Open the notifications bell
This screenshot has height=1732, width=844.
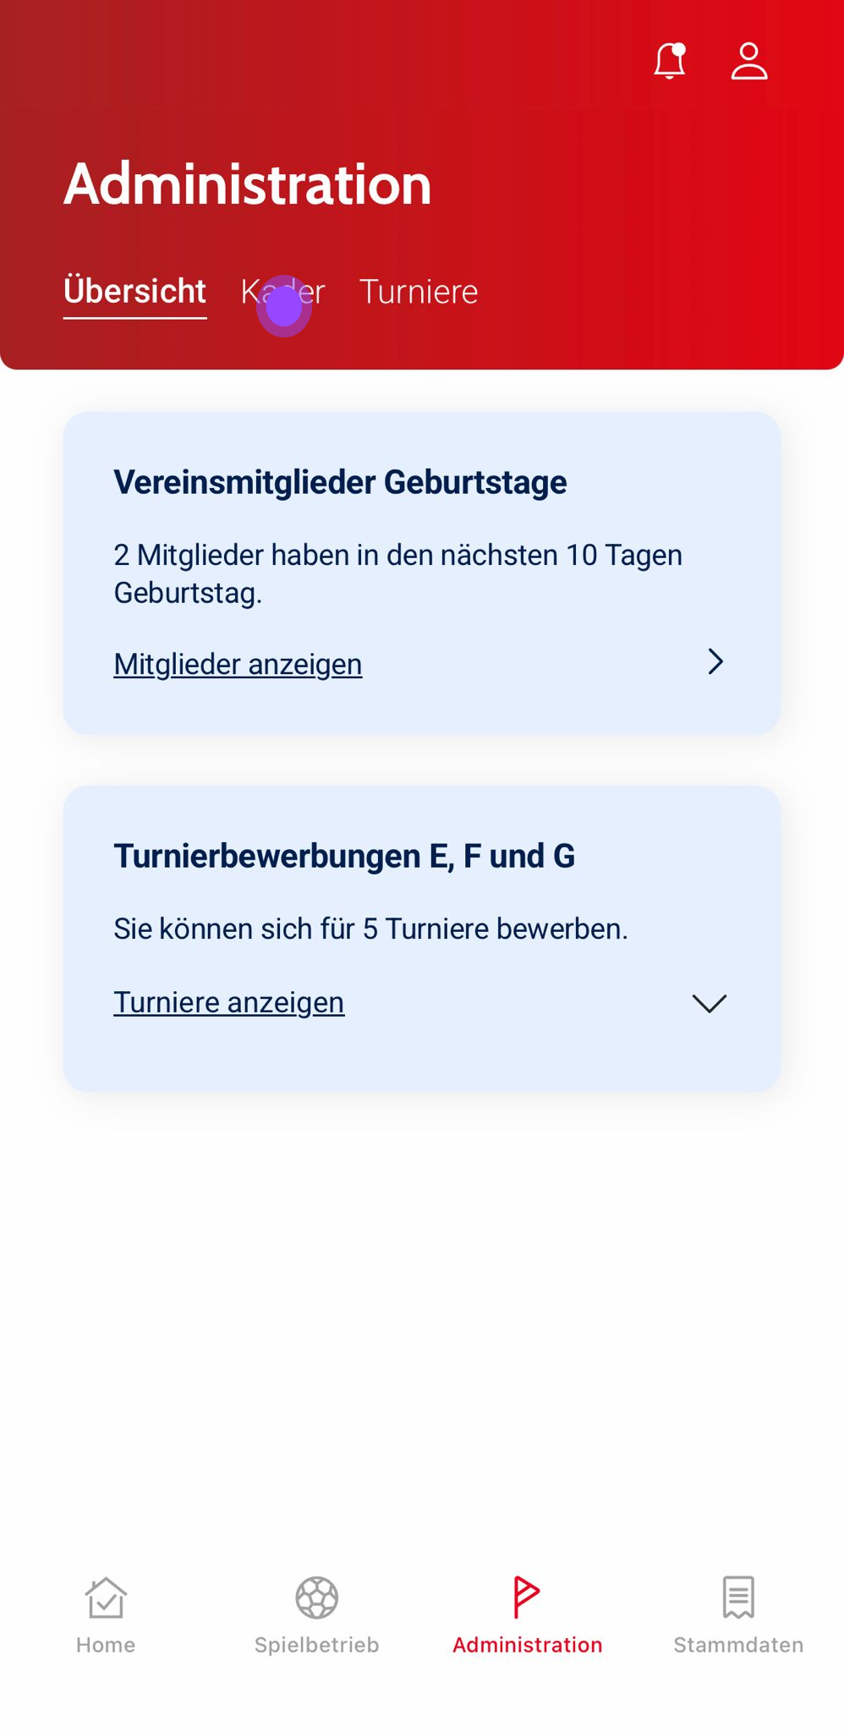point(669,62)
